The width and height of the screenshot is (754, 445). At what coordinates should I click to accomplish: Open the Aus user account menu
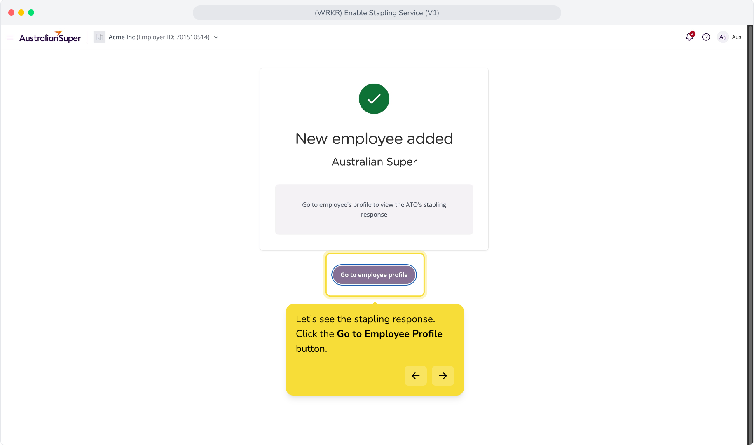pos(737,37)
